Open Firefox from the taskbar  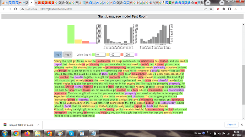coord(27,133)
